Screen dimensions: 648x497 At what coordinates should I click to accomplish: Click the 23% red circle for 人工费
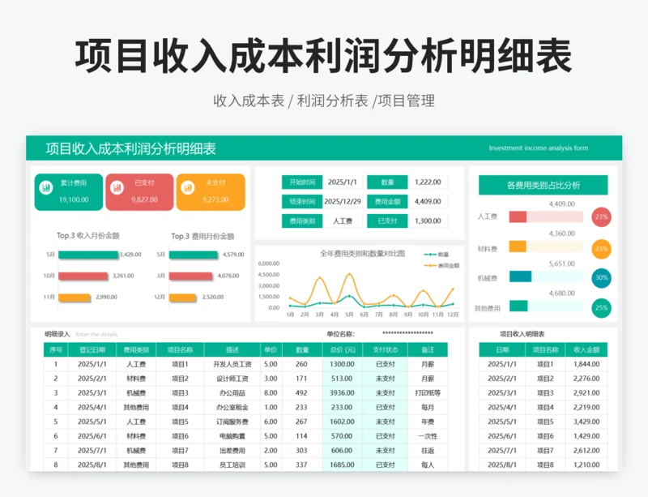point(601,216)
